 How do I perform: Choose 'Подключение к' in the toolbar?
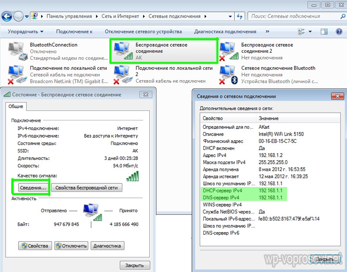(74, 32)
